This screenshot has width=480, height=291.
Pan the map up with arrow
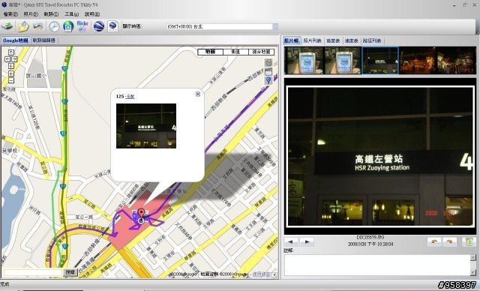click(11, 52)
